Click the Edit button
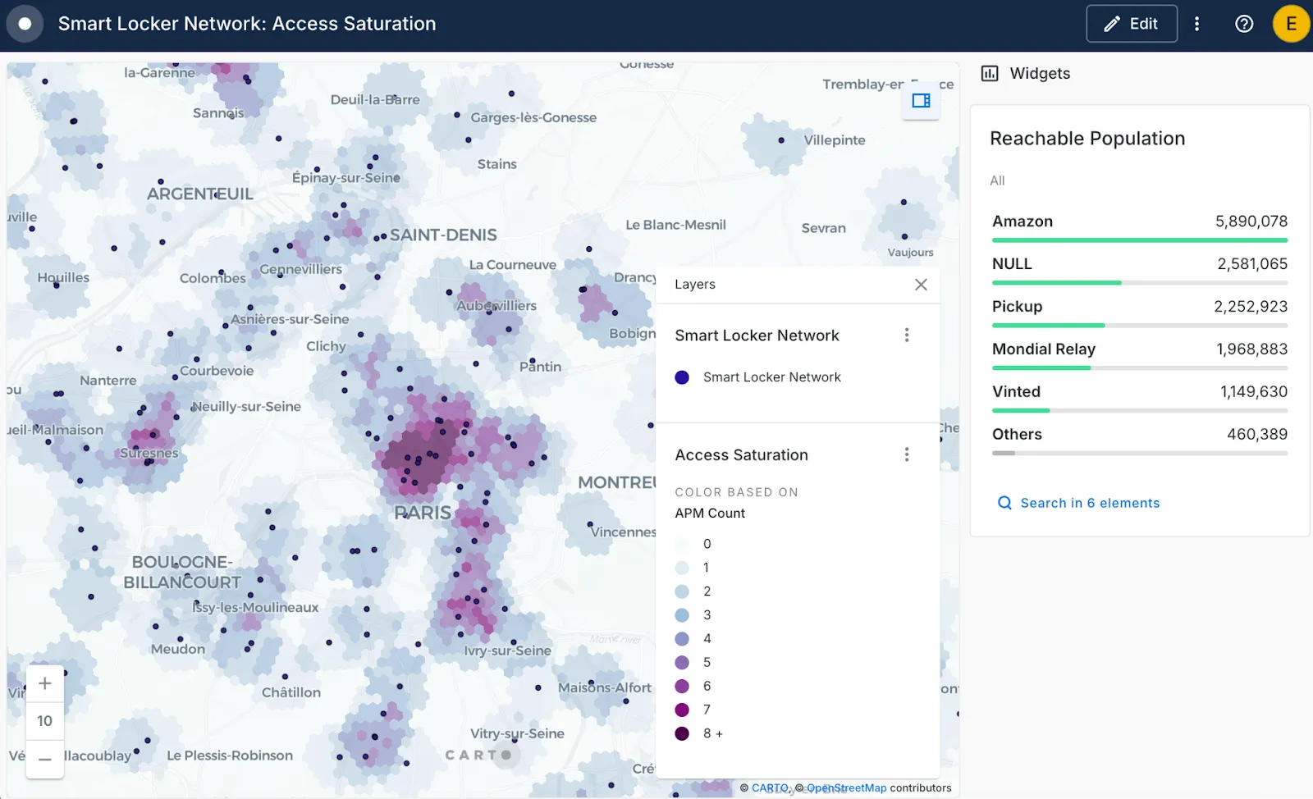Image resolution: width=1313 pixels, height=799 pixels. pos(1132,24)
